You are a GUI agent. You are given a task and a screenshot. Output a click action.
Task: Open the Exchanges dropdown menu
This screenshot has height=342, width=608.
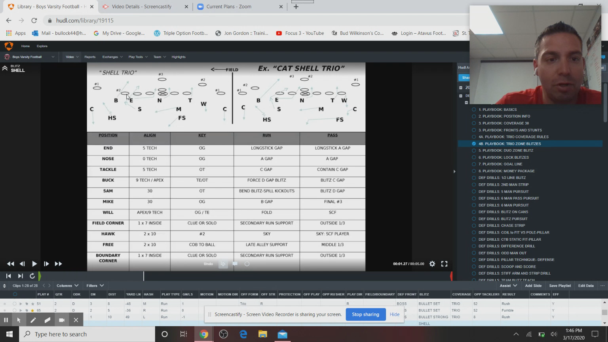click(x=112, y=57)
